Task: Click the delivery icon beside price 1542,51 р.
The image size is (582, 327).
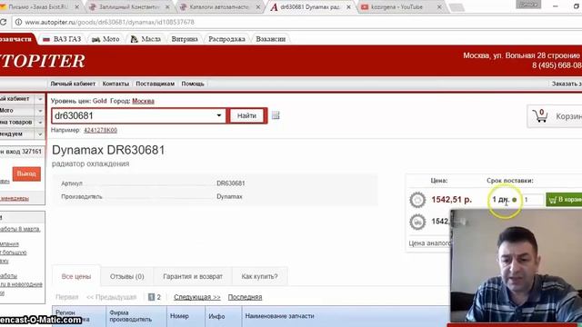Action: [417, 200]
